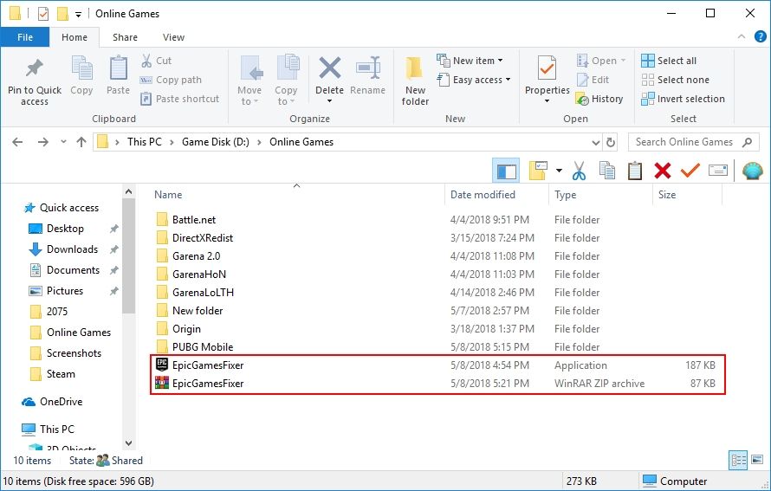Image resolution: width=771 pixels, height=491 pixels.
Task: Switch to the Share ribbon tab
Action: coord(125,37)
